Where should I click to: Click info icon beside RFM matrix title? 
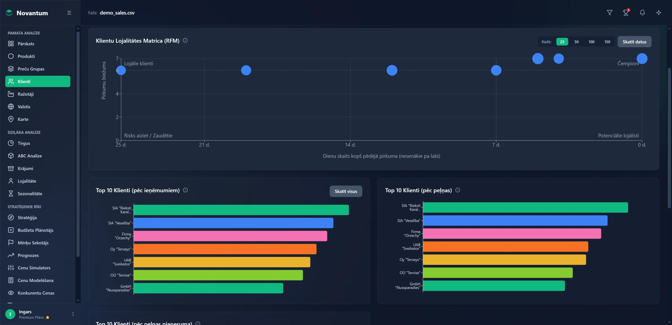click(x=185, y=40)
